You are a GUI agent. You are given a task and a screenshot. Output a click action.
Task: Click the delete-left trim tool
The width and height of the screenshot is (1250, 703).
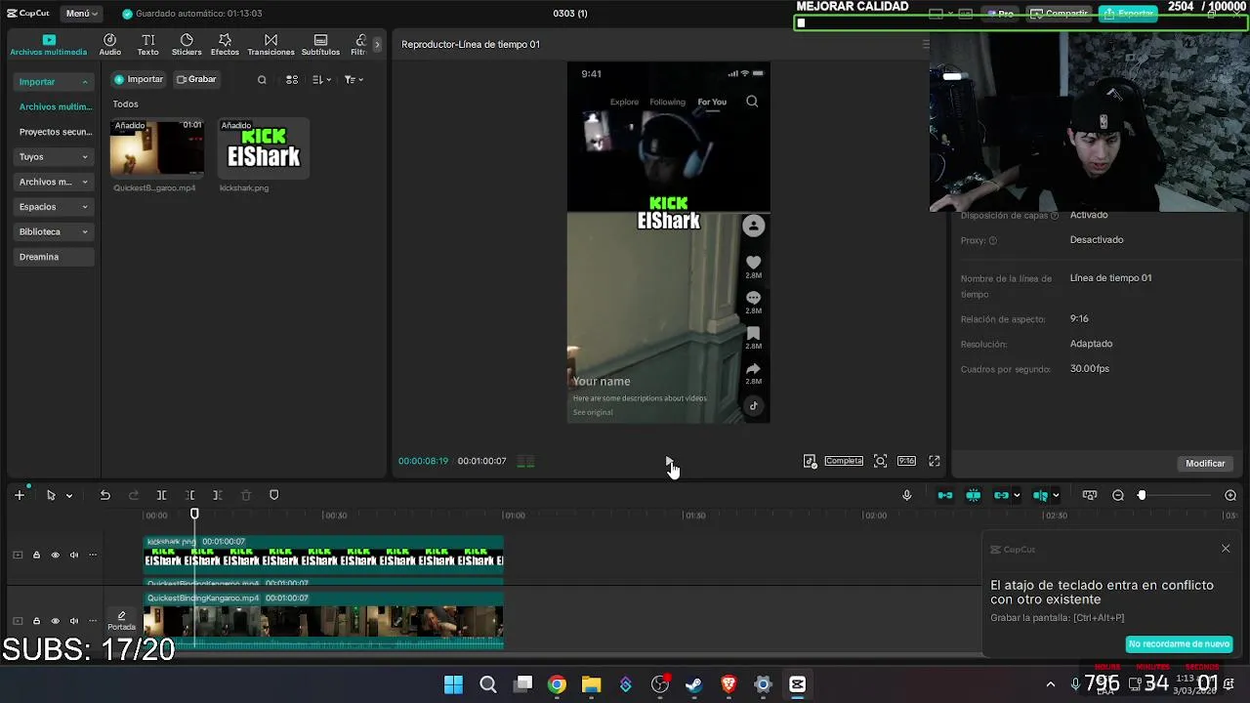pyautogui.click(x=190, y=495)
